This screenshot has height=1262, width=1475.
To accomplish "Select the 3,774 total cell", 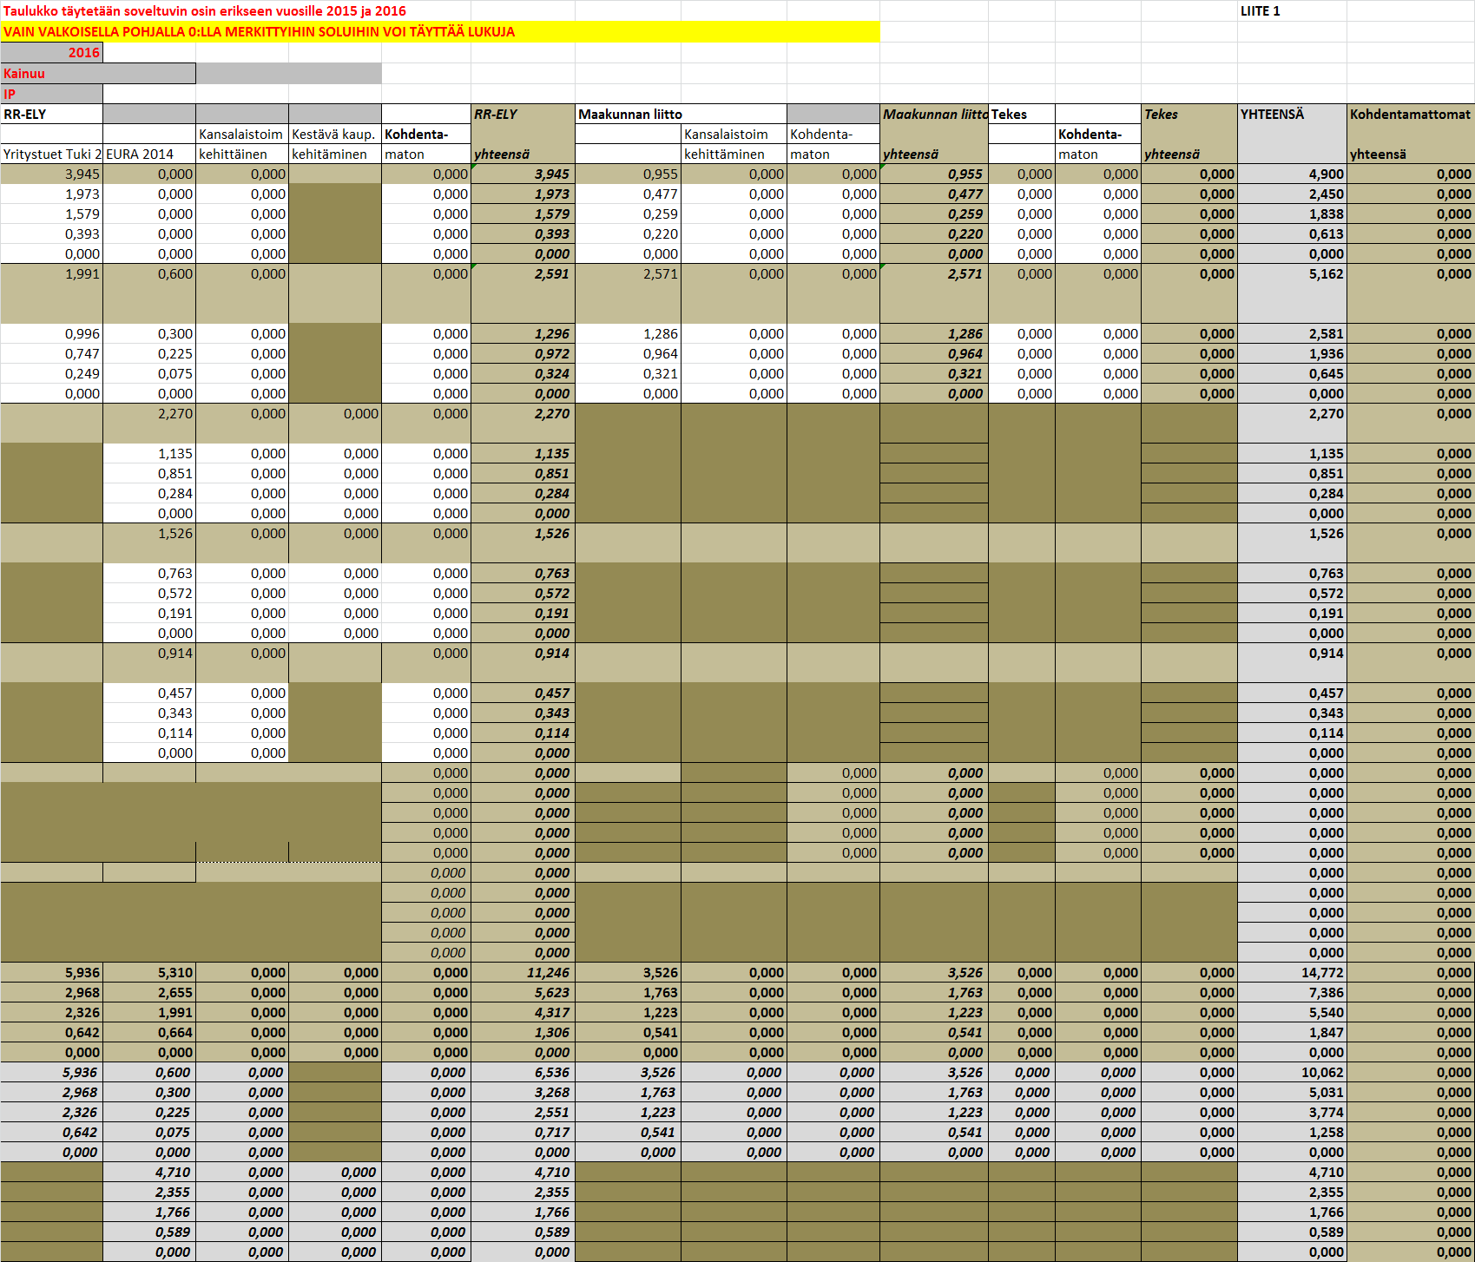I will pyautogui.click(x=1292, y=1112).
